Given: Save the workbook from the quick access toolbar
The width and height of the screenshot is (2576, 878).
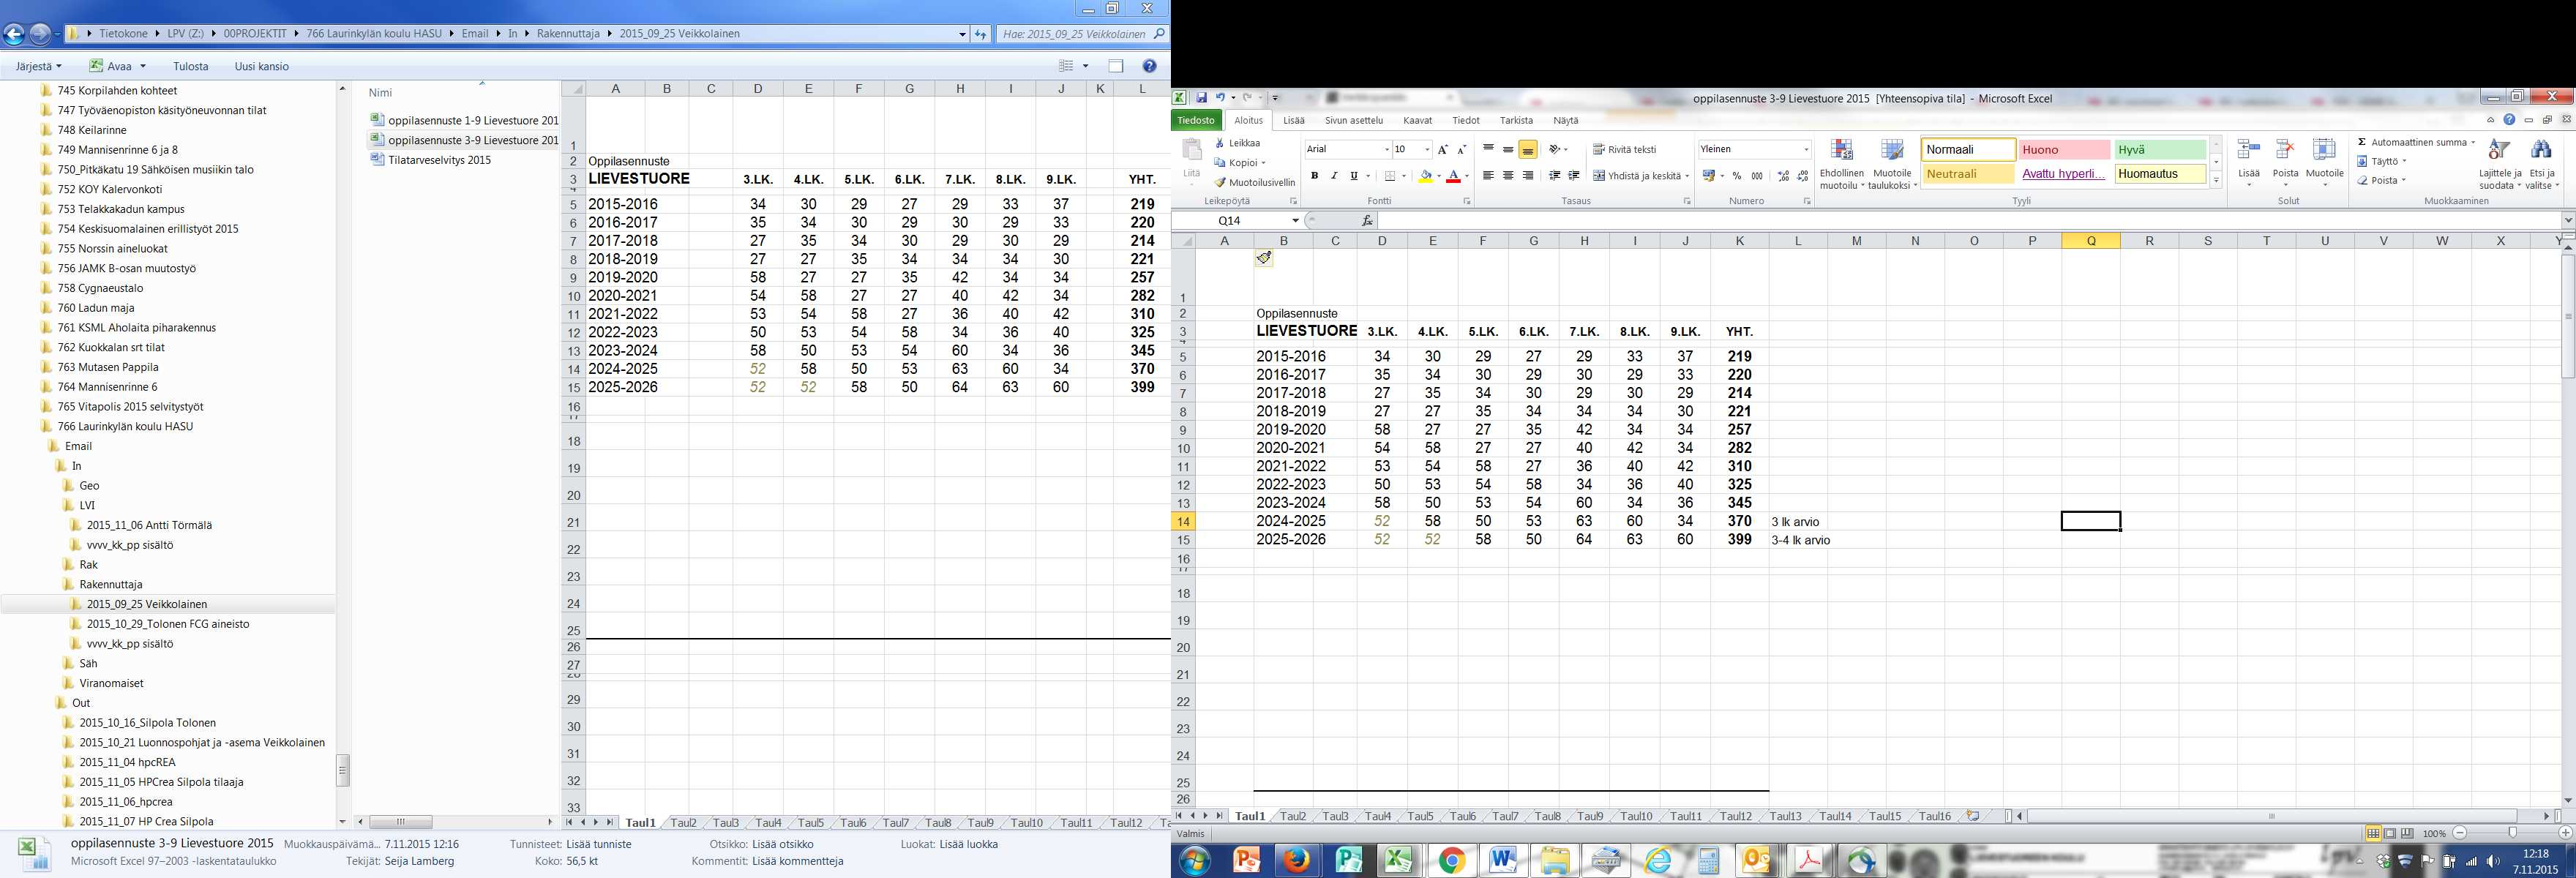Looking at the screenshot, I should pyautogui.click(x=1201, y=98).
